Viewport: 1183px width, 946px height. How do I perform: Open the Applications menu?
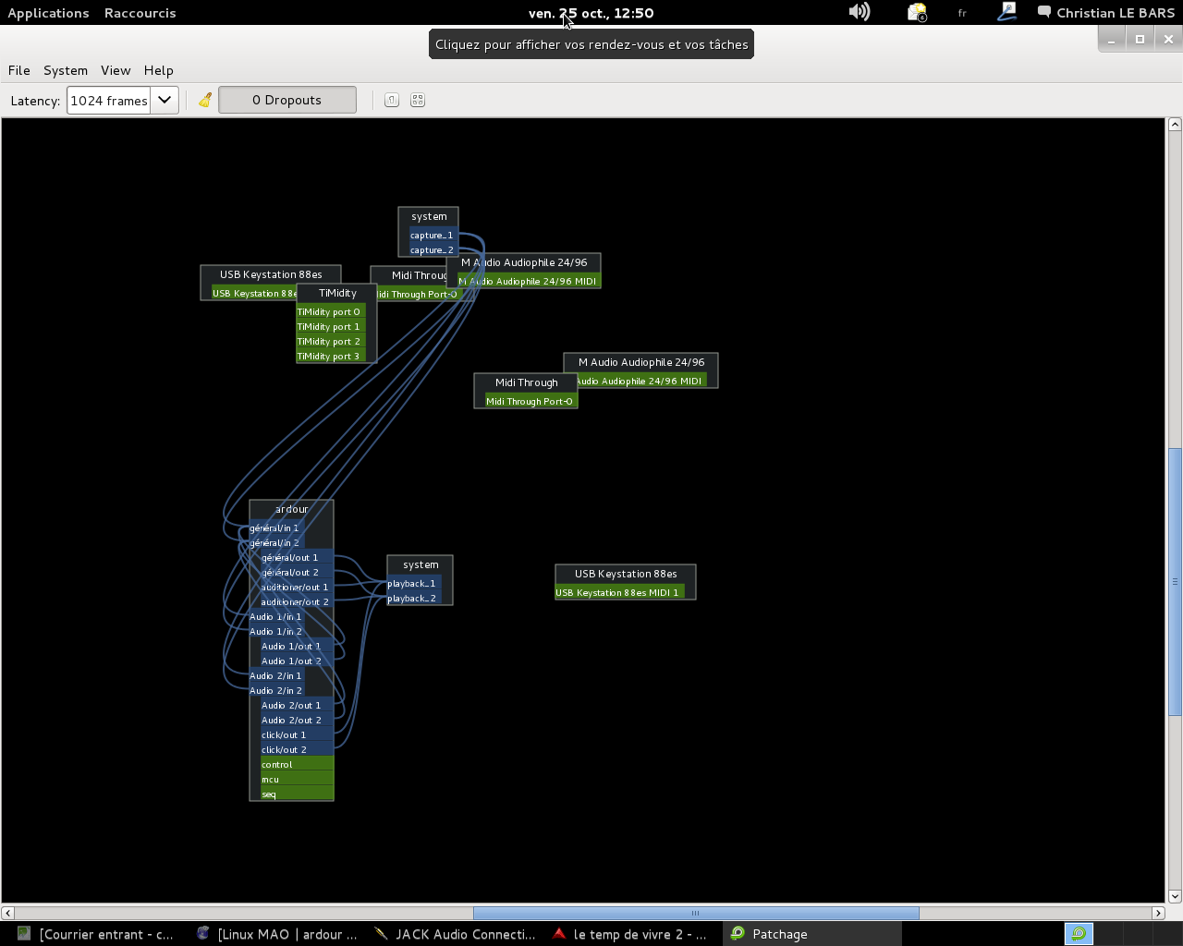[48, 13]
